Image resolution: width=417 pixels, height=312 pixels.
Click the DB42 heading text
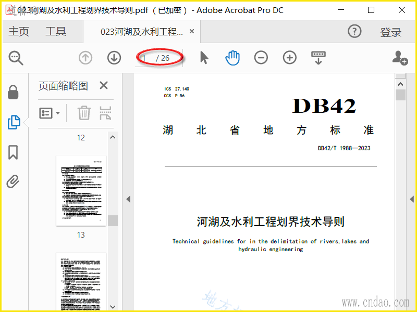324,106
